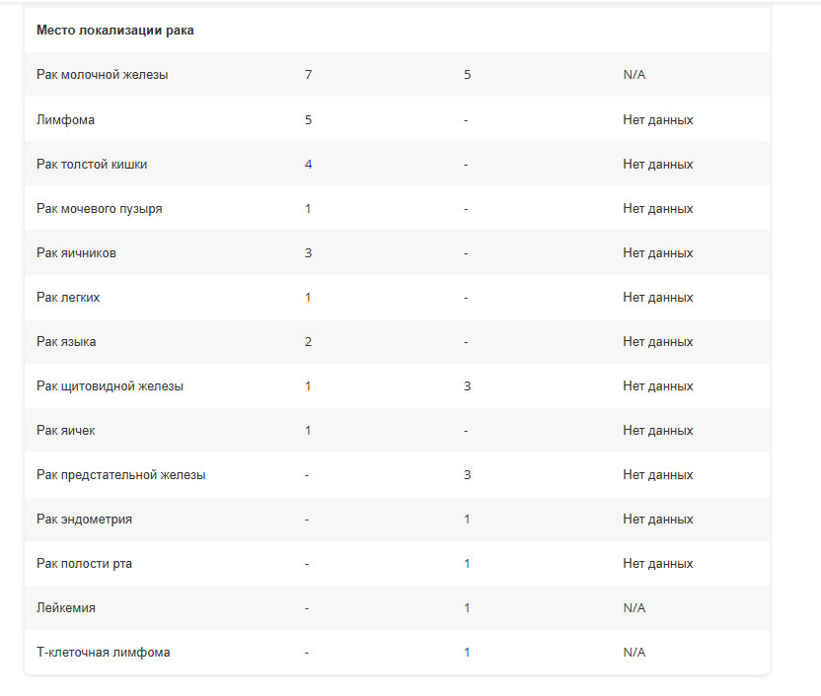Select the 'Рак языка' row label
The width and height of the screenshot is (821, 696).
point(66,342)
